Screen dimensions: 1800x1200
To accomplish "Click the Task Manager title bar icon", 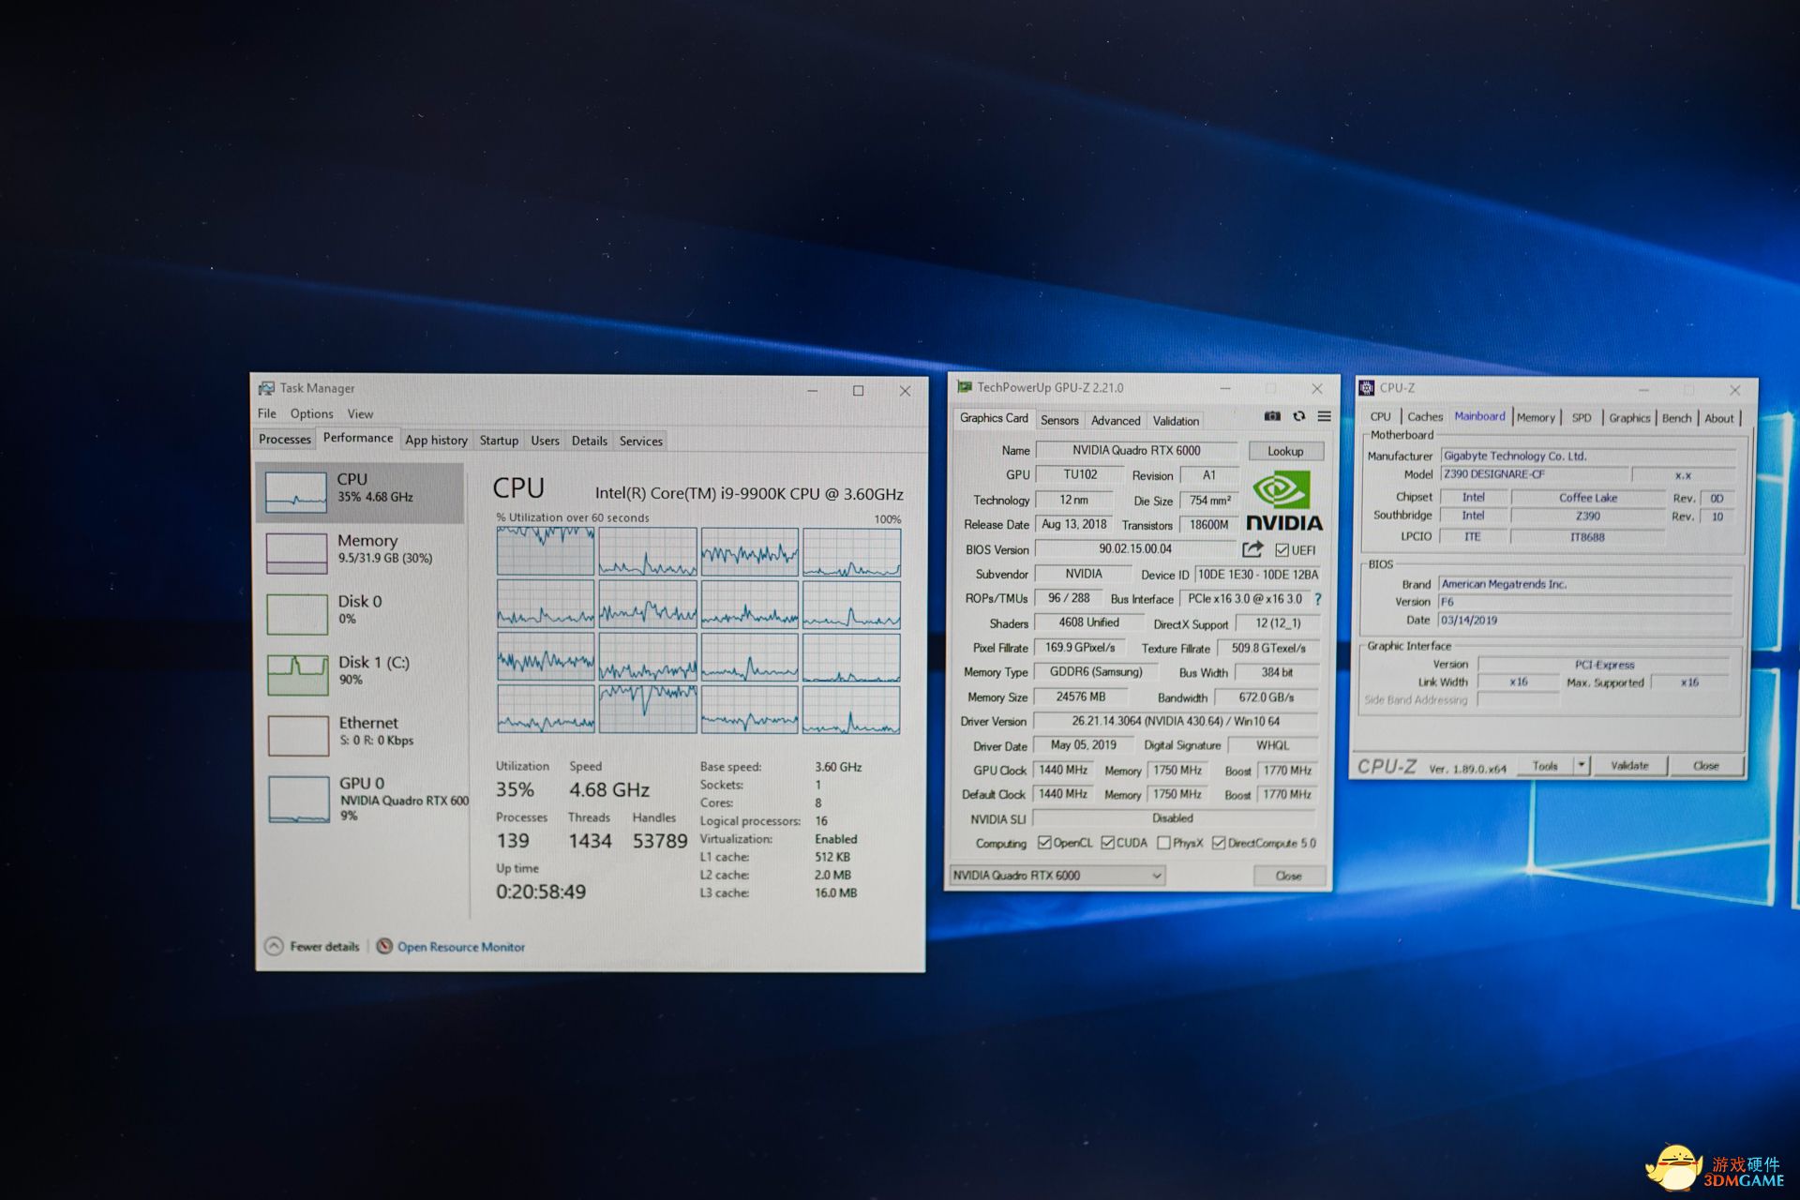I will pyautogui.click(x=267, y=388).
